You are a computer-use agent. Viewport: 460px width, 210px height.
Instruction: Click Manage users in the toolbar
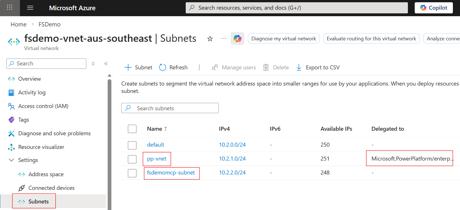click(234, 67)
